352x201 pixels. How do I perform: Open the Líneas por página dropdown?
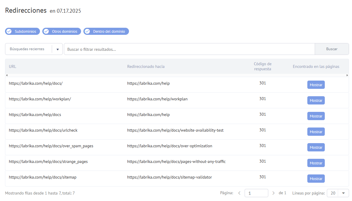[338, 193]
